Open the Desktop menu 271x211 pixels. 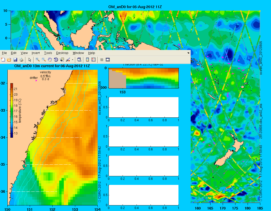point(62,53)
